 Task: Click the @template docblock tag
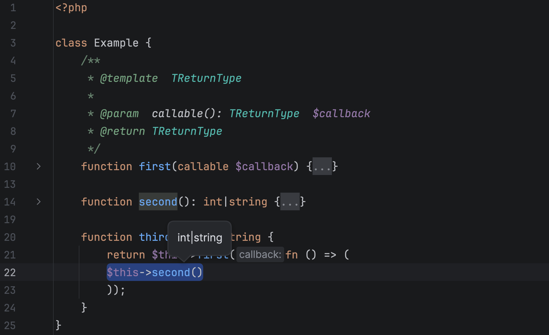click(129, 78)
